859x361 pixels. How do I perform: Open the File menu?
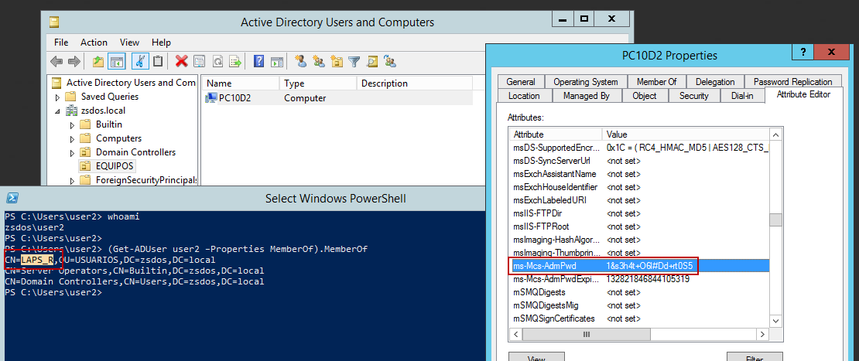coord(61,42)
